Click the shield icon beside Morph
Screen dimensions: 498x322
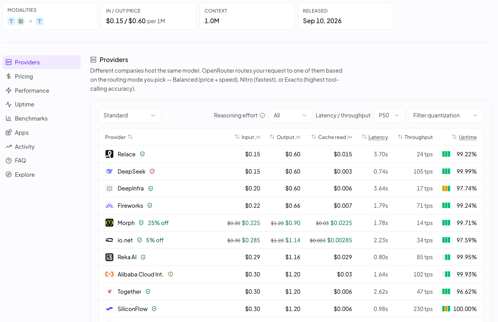(141, 223)
